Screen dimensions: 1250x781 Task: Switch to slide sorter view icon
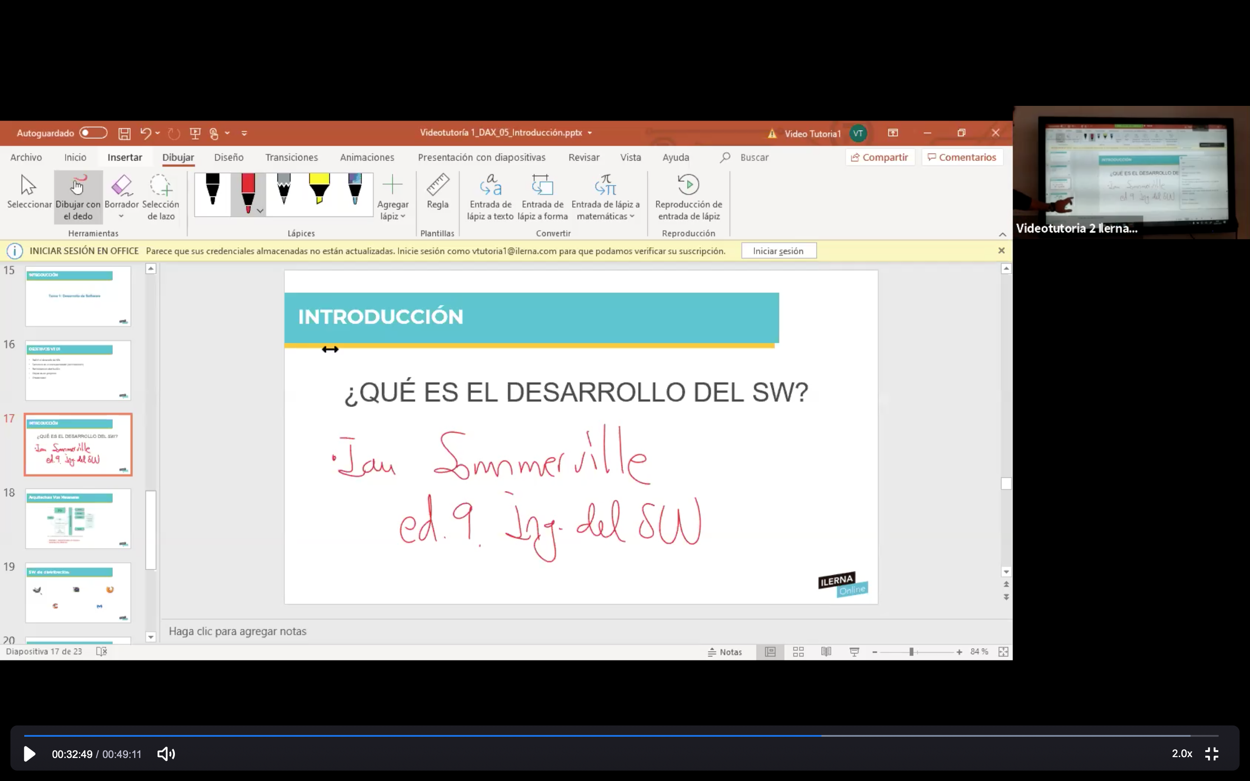pos(798,652)
